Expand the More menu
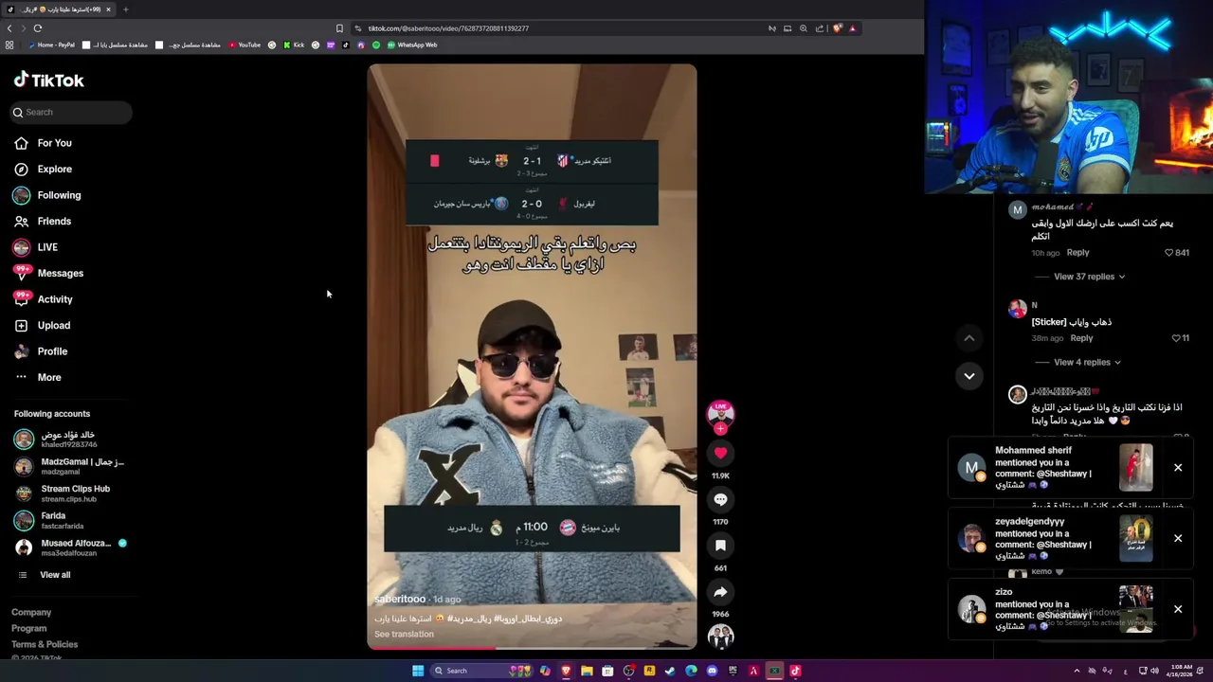Screen dimensions: 1213x682 [x=38, y=377]
